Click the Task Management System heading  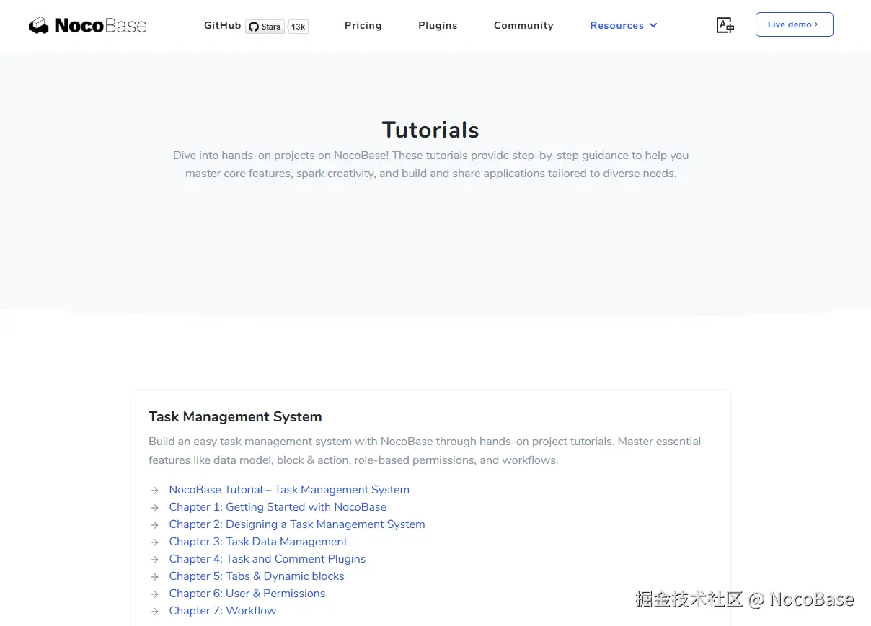tap(235, 416)
